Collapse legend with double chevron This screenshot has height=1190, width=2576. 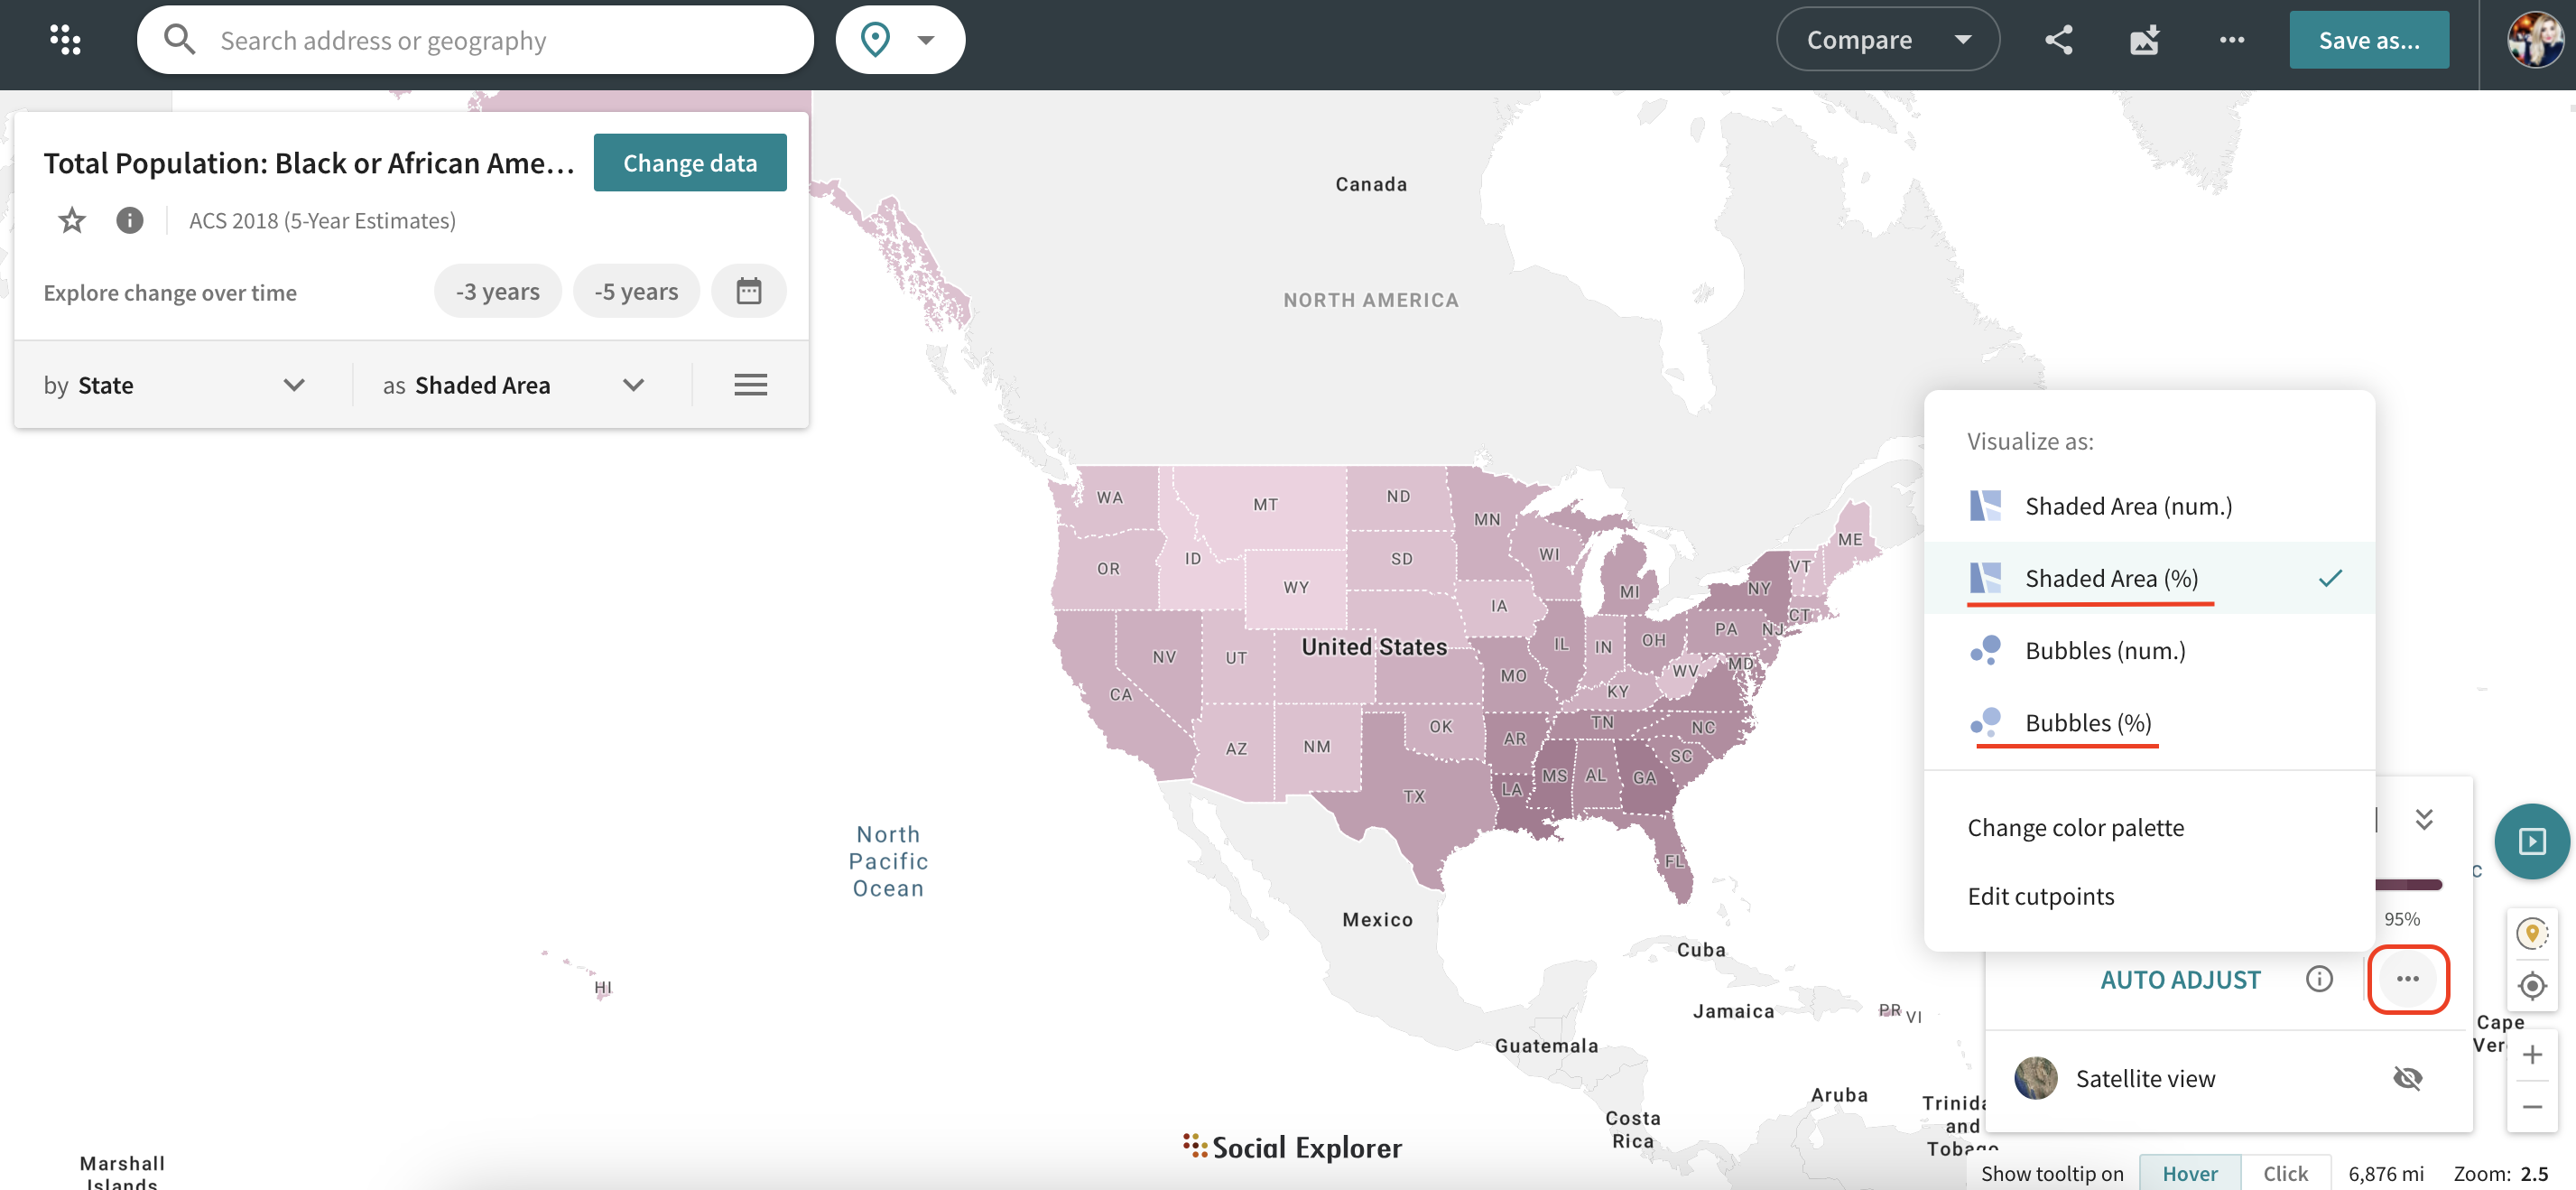2424,819
